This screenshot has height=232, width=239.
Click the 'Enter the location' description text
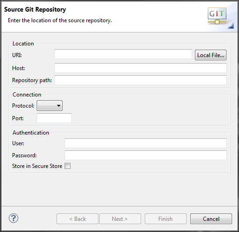click(60, 20)
